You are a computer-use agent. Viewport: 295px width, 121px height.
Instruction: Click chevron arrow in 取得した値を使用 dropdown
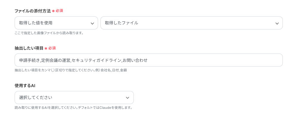click(x=92, y=23)
